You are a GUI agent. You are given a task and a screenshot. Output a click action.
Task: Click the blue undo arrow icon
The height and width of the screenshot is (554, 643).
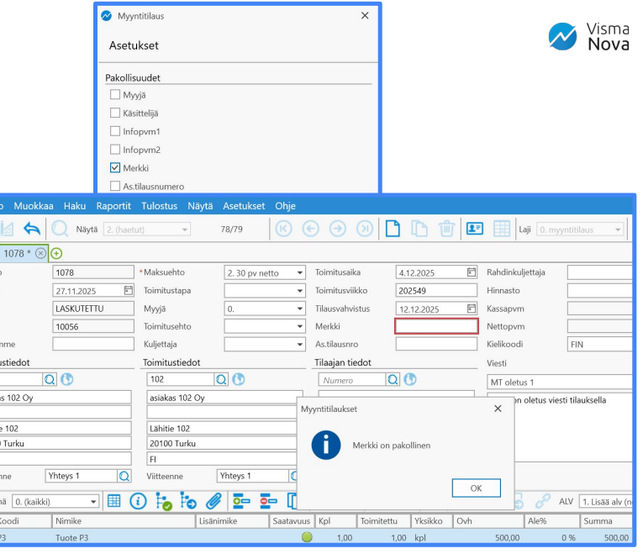coord(32,229)
